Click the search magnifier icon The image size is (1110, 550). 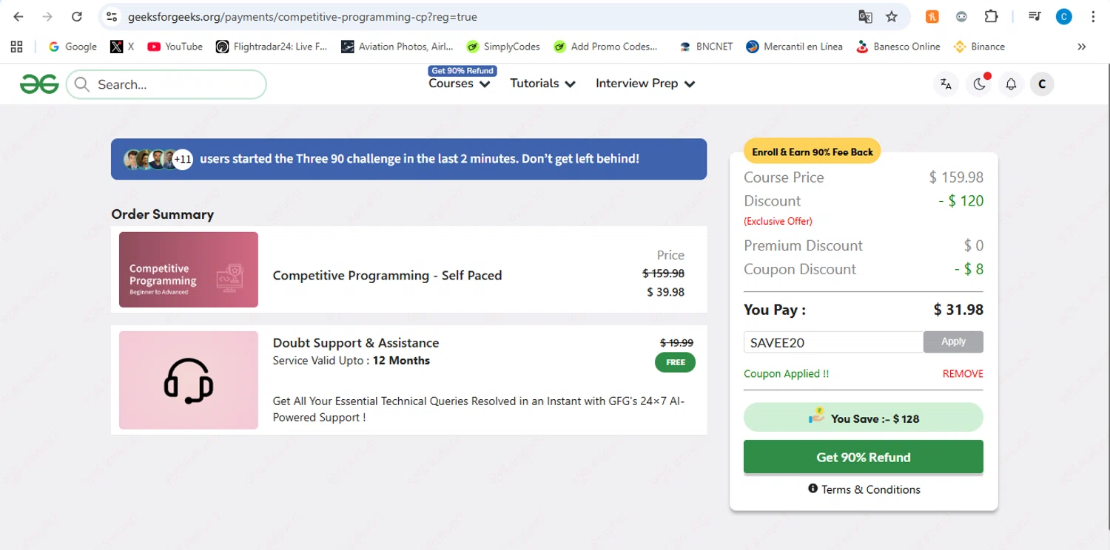82,84
